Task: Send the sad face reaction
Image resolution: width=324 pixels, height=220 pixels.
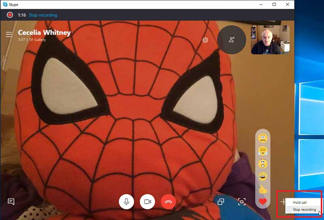Action: coord(263,138)
